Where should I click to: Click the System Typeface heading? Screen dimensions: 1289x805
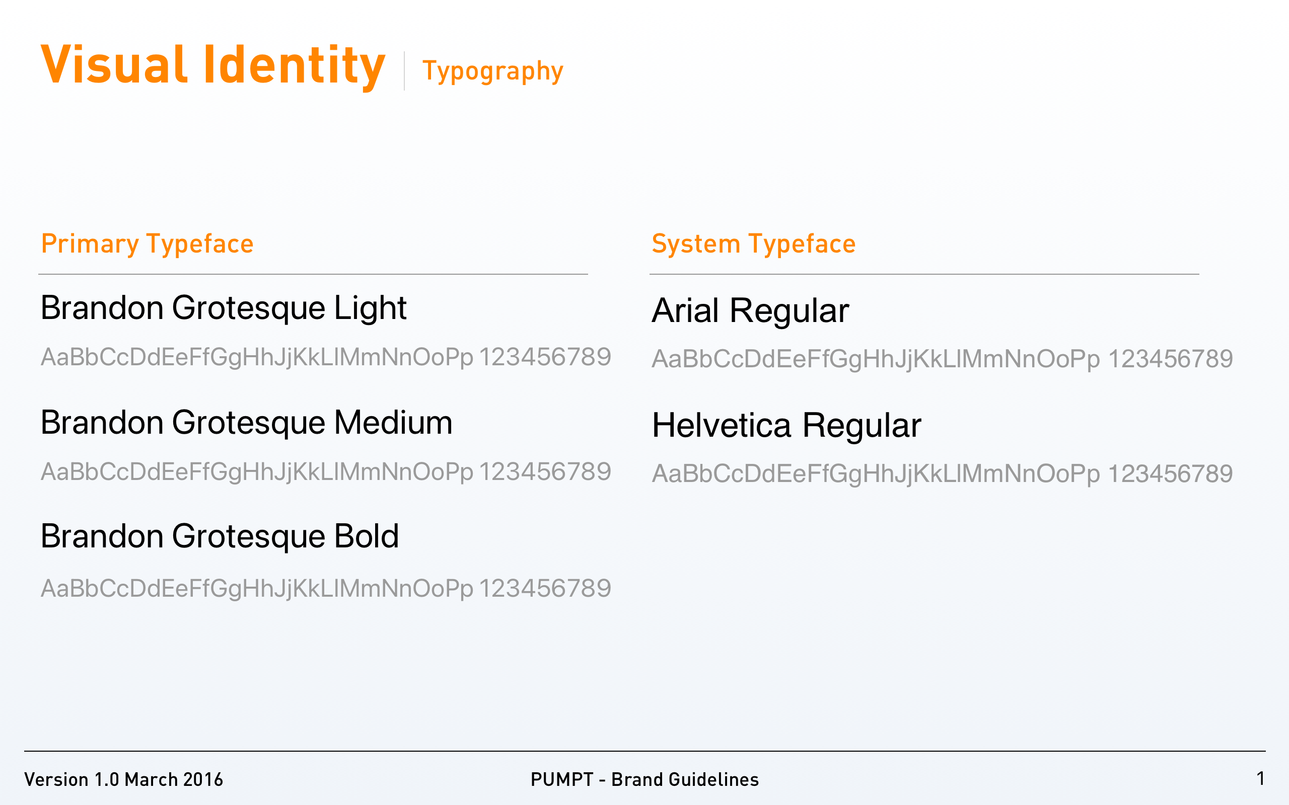pyautogui.click(x=753, y=245)
